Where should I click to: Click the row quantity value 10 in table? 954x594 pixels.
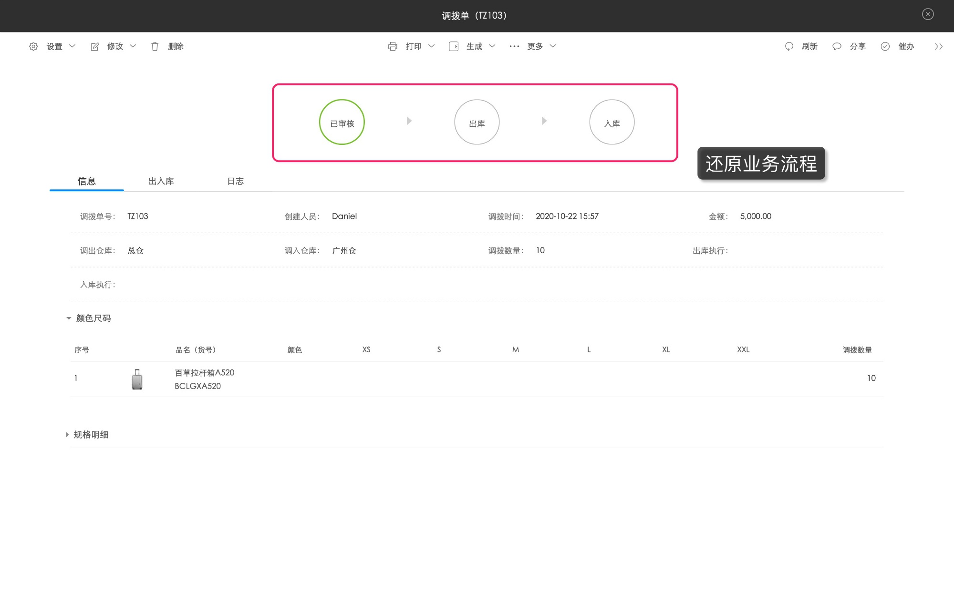pyautogui.click(x=871, y=379)
